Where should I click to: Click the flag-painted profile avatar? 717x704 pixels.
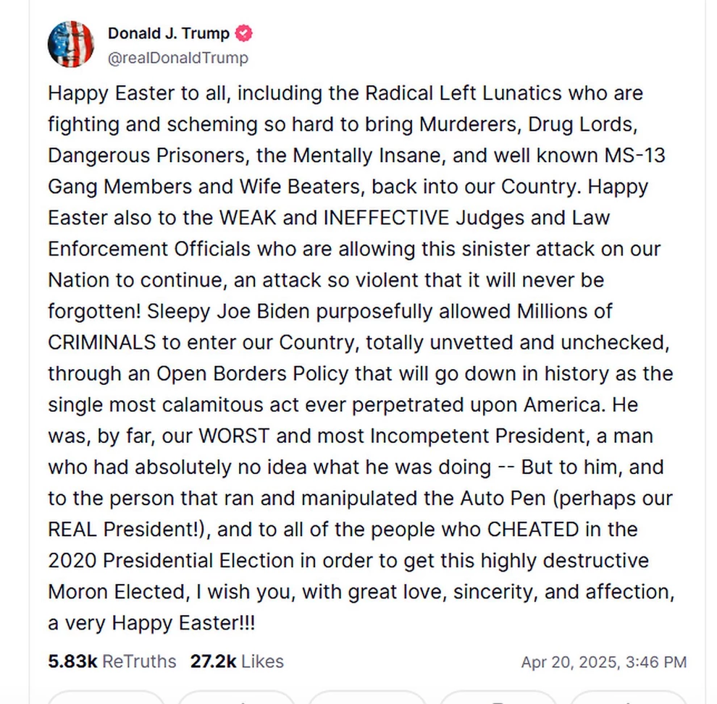coord(71,45)
